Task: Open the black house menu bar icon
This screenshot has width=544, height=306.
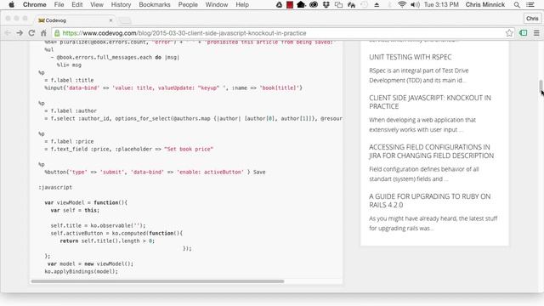Action: pyautogui.click(x=301, y=4)
